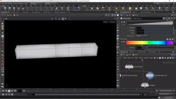
Task: Select the Circle shelf tool
Action: click(37, 9)
